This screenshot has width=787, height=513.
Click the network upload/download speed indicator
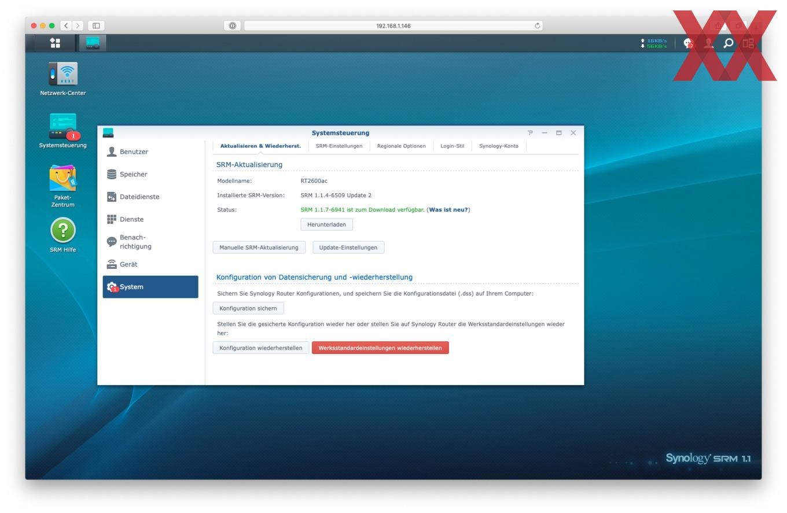point(654,43)
